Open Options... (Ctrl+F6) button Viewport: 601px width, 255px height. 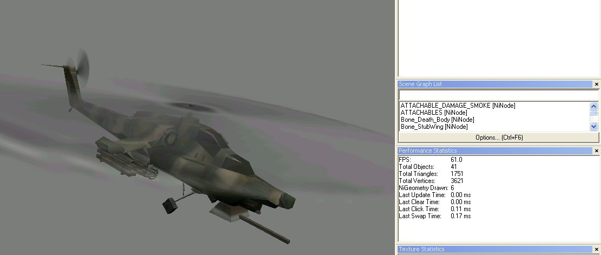498,138
